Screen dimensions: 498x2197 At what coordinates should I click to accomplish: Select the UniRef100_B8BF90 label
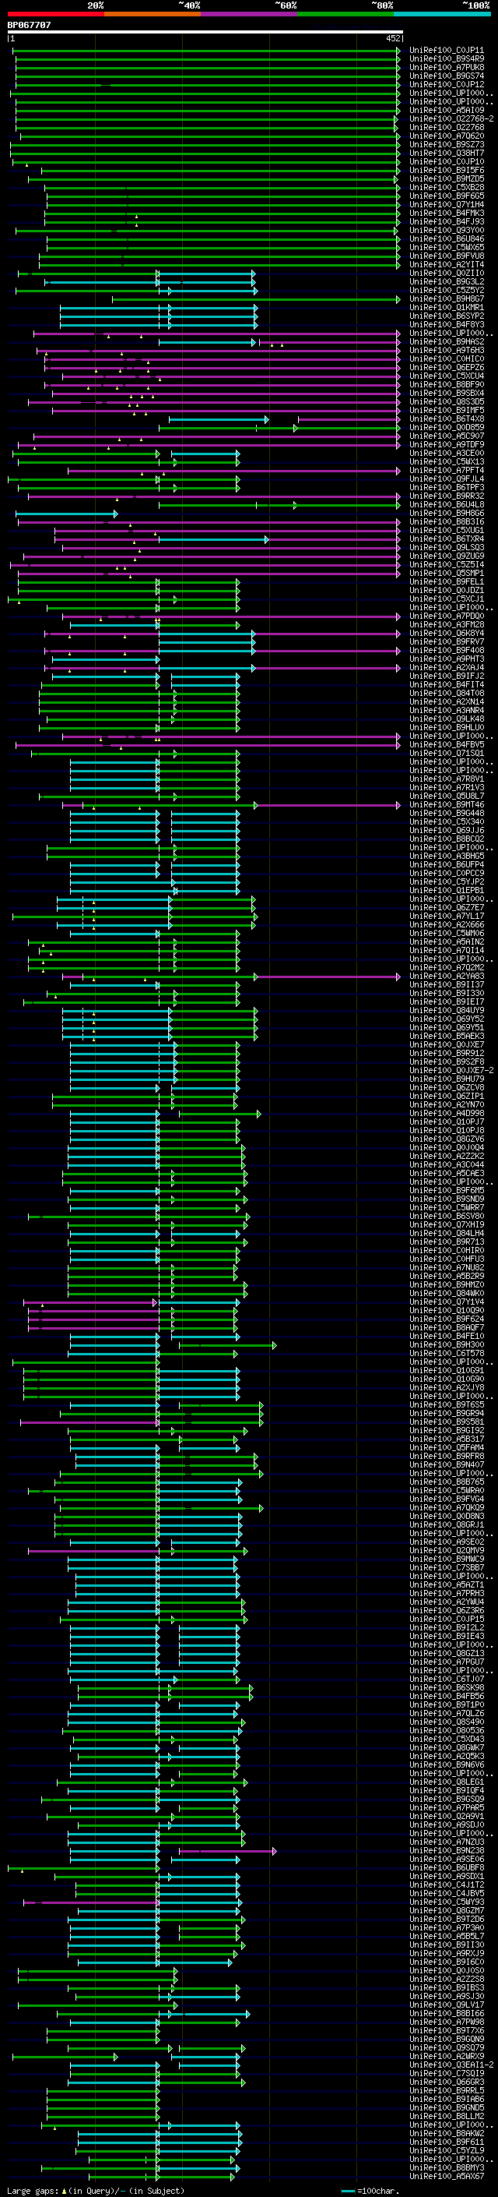[x=446, y=385]
